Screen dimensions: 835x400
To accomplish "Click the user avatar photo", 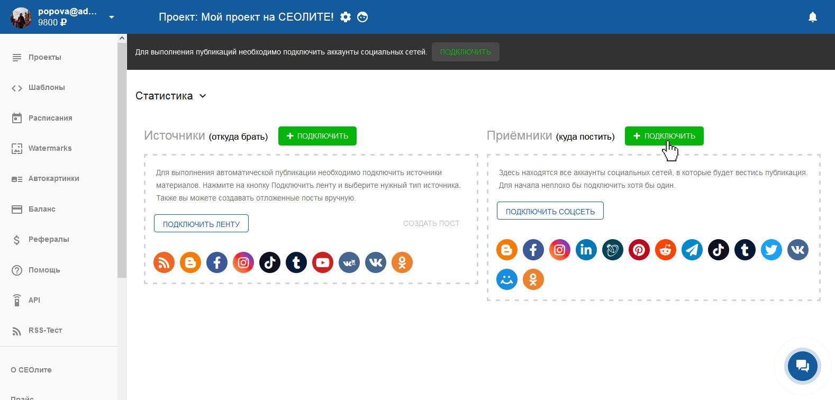I will click(21, 17).
